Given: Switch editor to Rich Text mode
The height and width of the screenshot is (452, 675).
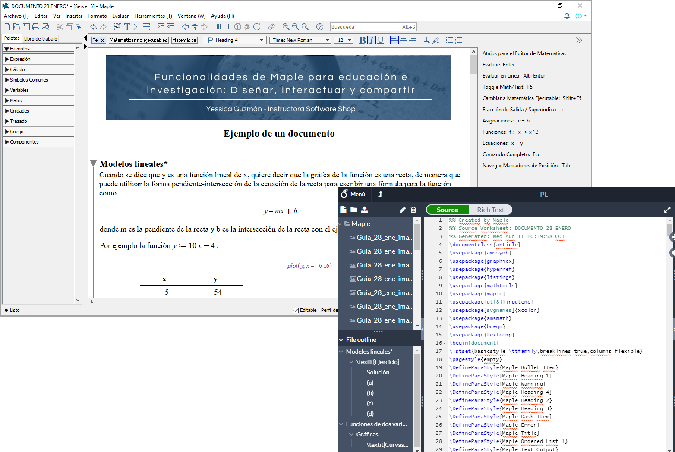Looking at the screenshot, I should (490, 210).
